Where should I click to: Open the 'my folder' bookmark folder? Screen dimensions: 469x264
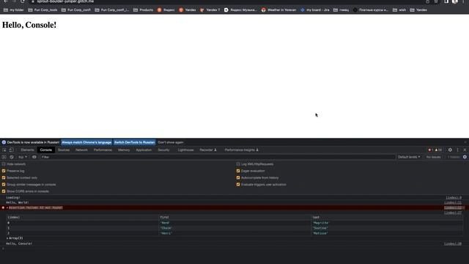pos(13,10)
